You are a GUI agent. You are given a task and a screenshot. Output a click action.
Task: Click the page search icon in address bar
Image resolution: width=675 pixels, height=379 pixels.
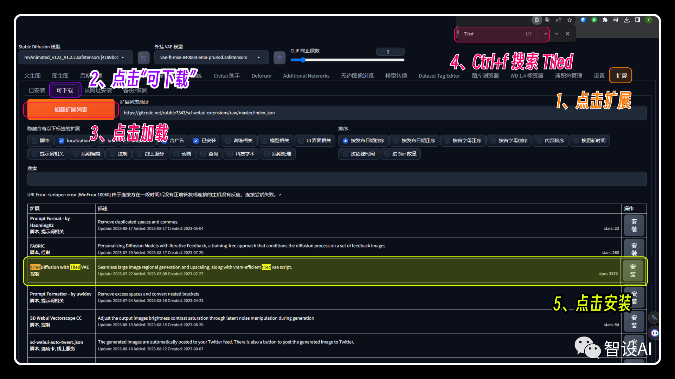coord(536,20)
